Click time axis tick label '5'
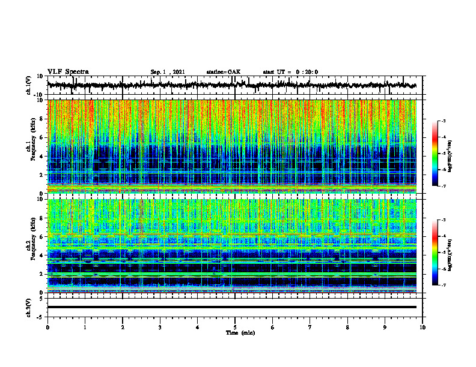This screenshot has height=367, width=476. point(235,327)
